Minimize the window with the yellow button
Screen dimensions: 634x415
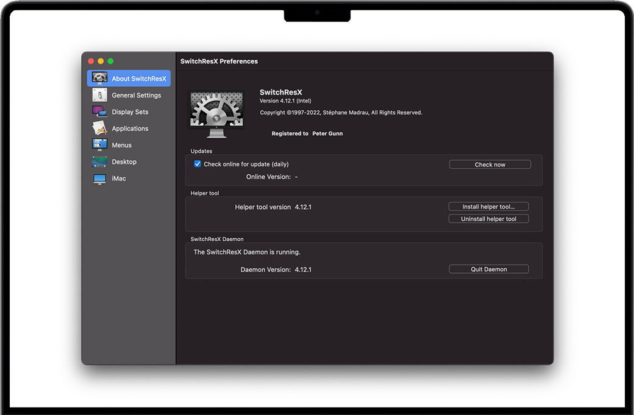coord(101,61)
